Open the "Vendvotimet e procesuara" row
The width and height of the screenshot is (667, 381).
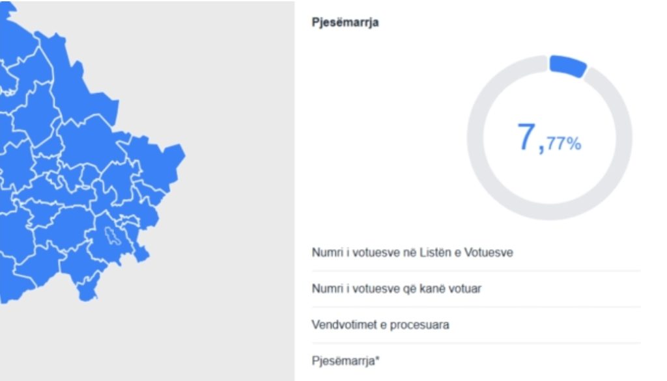pyautogui.click(x=380, y=324)
